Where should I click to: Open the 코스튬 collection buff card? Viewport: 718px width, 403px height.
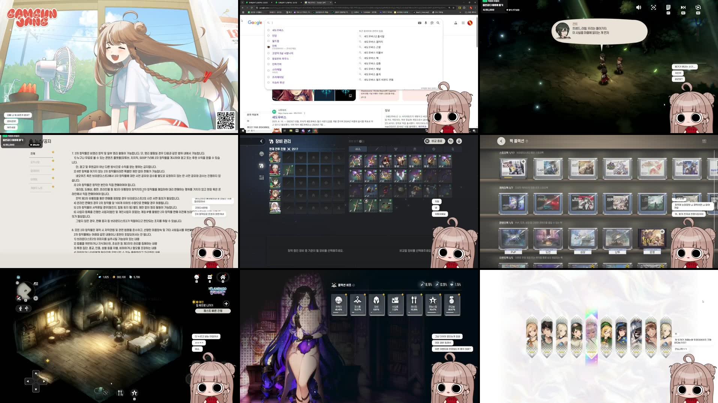(x=357, y=304)
